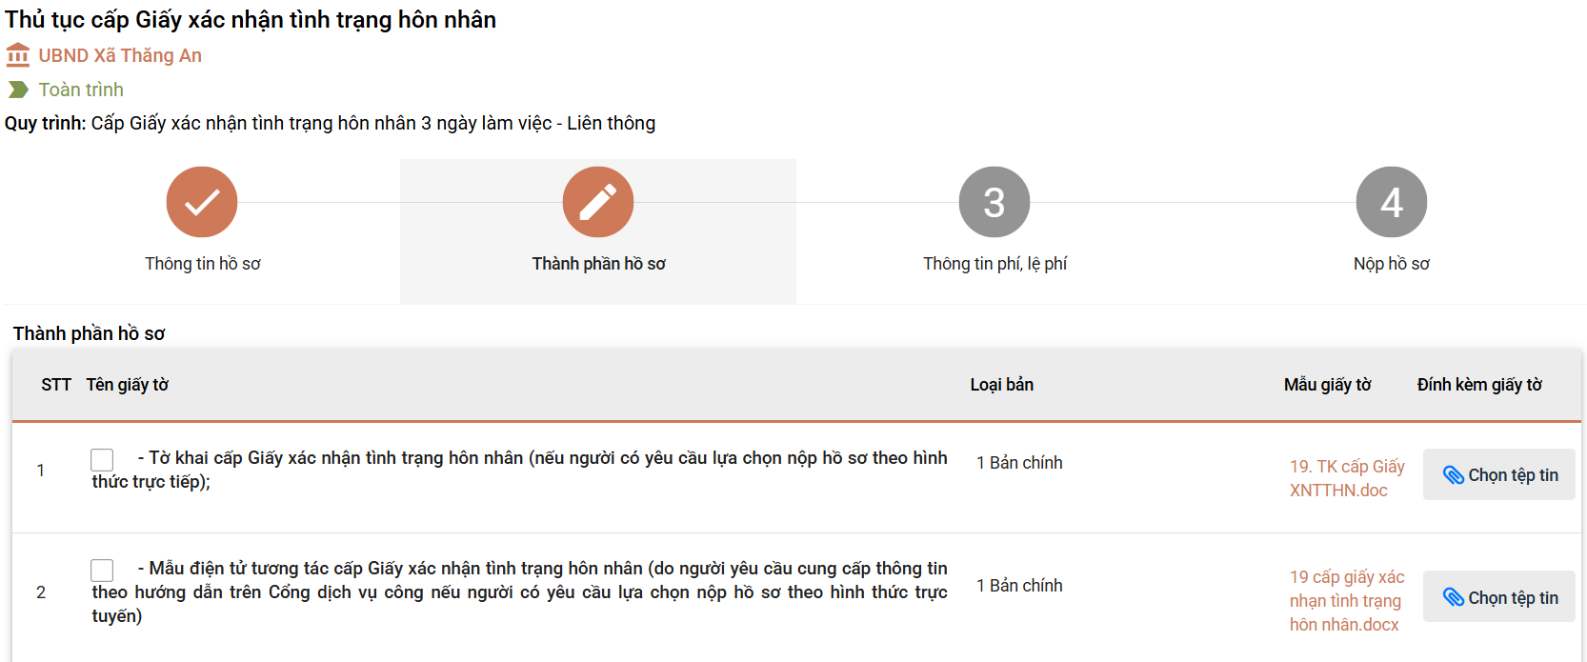Viewport: 1587px width, 662px height.
Task: Click paperclip icon in row 2
Action: [1453, 598]
